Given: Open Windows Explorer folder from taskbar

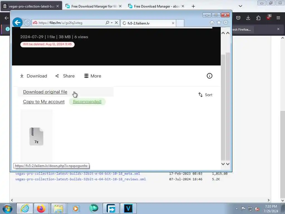Looking at the screenshot, I should 58,208.
